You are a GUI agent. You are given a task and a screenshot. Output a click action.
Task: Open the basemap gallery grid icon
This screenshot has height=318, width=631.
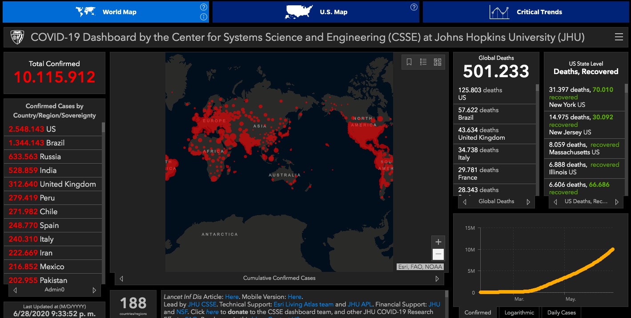pos(437,62)
